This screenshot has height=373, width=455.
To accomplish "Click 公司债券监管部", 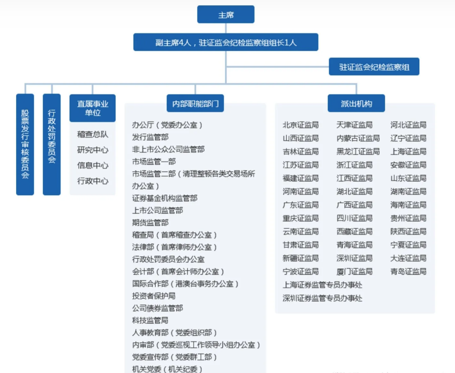I will point(157,308).
